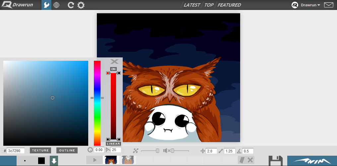Delete frame with X icon
This screenshot has width=337, height=166.
(250, 160)
